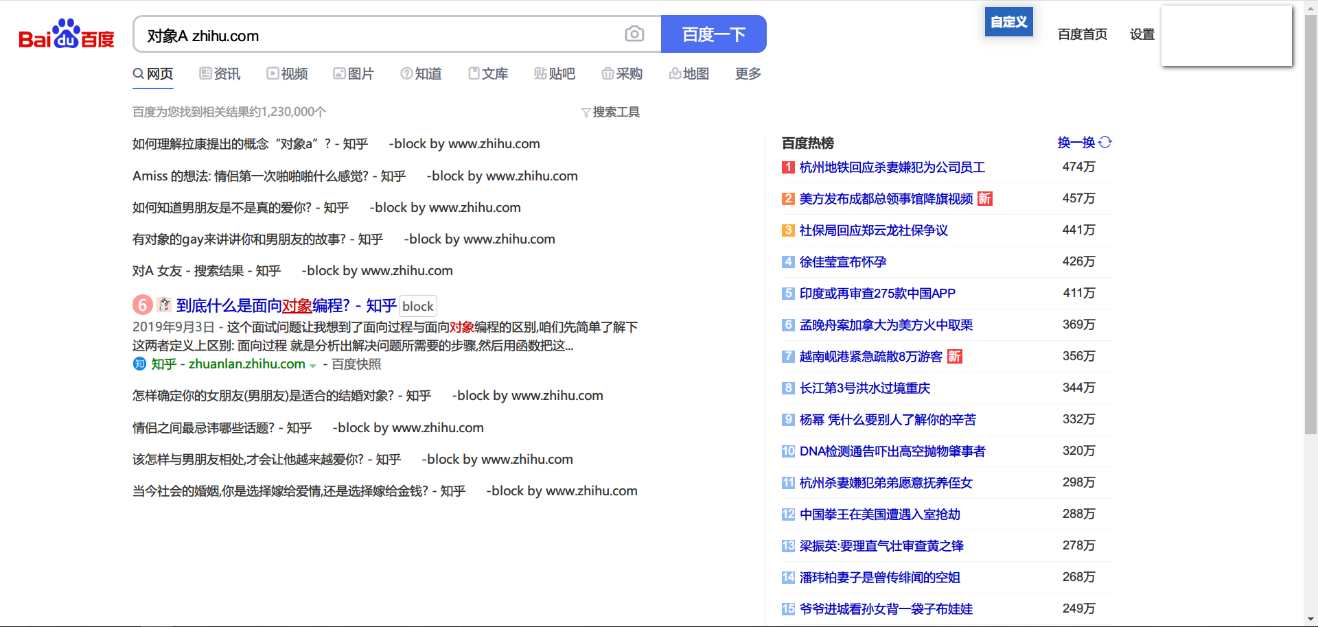The image size is (1318, 627).
Task: Click the search input containing 对象A zhihu.com
Action: [378, 36]
